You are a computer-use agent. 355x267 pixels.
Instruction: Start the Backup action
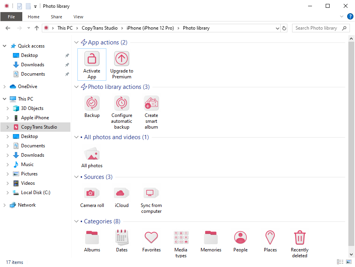[92, 106]
